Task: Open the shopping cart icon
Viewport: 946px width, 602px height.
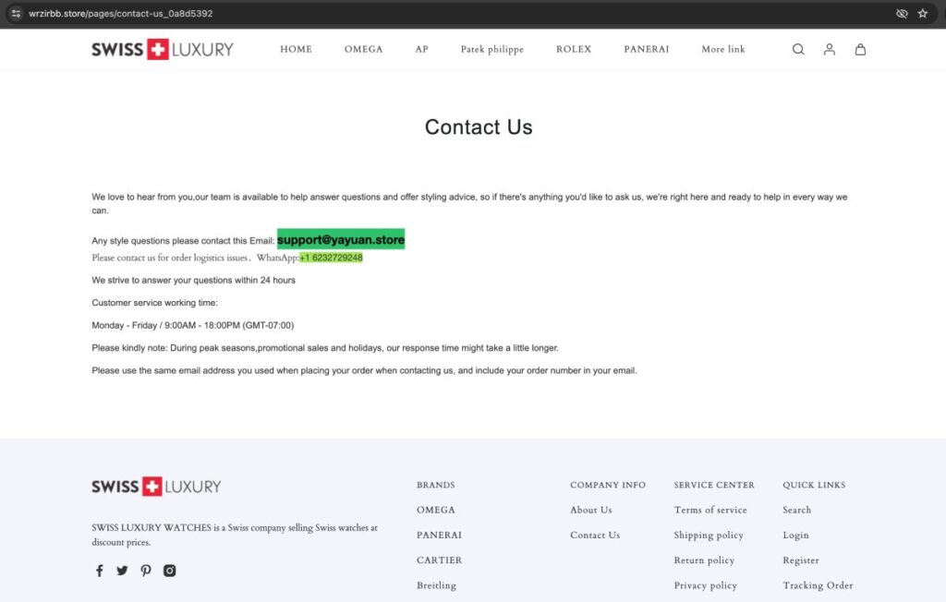Action: point(860,49)
